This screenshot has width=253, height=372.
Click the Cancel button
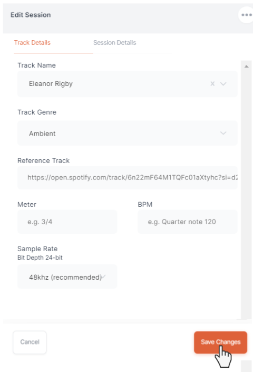30,342
